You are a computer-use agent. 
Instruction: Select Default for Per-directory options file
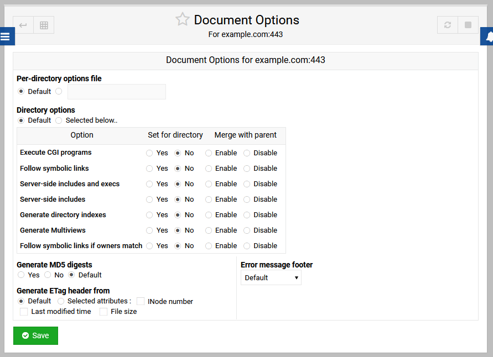pyautogui.click(x=21, y=91)
